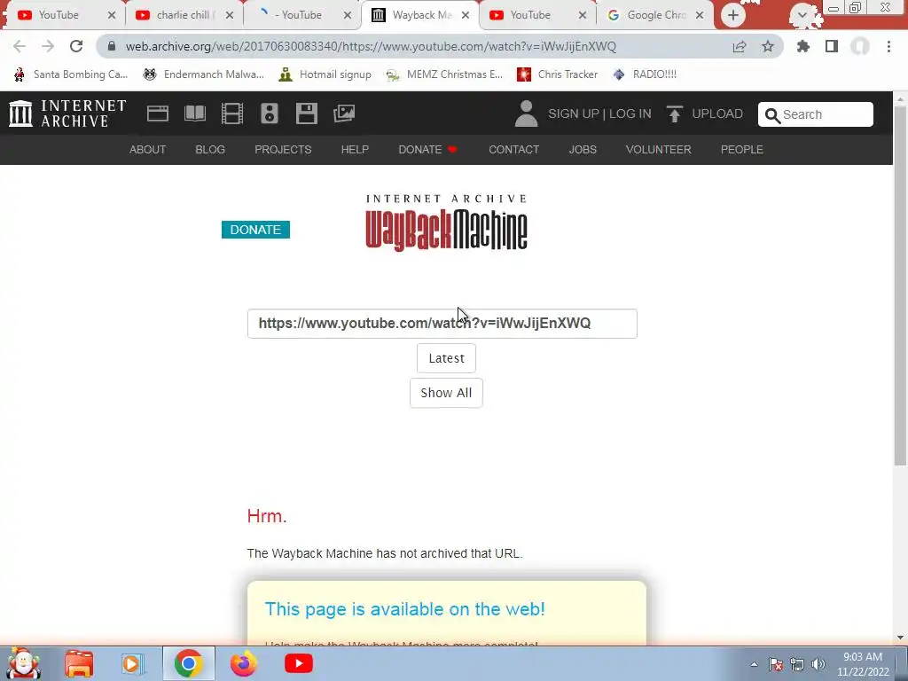Open the Hotmail signup bookmark
Screen dimensions: 908x681
(x=325, y=74)
